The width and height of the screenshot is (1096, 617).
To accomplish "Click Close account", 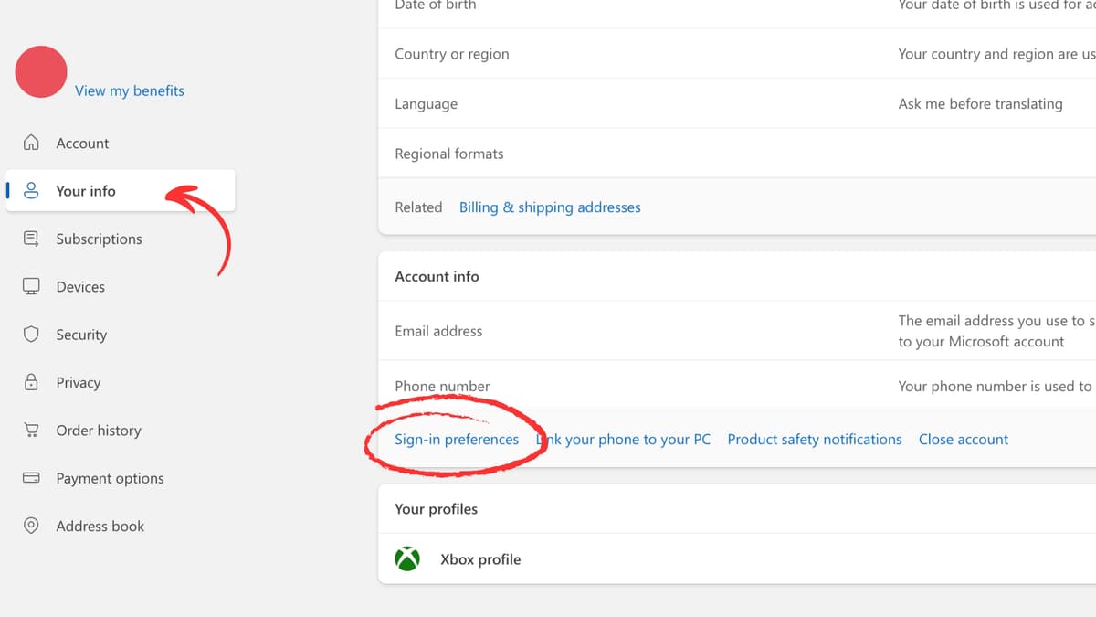I will [x=963, y=439].
